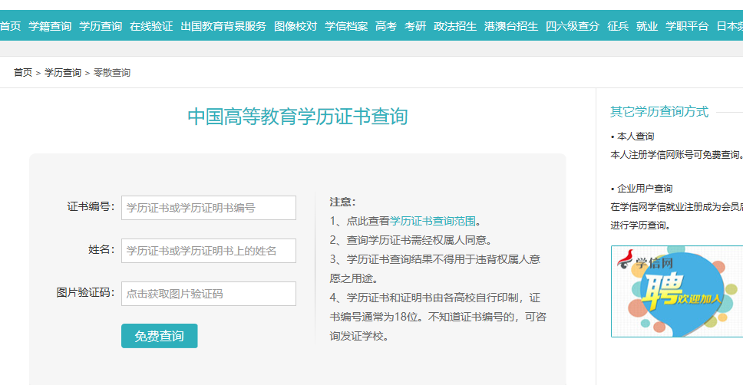Click the 首页 breadcrumb link
The image size is (743, 385).
coord(23,73)
